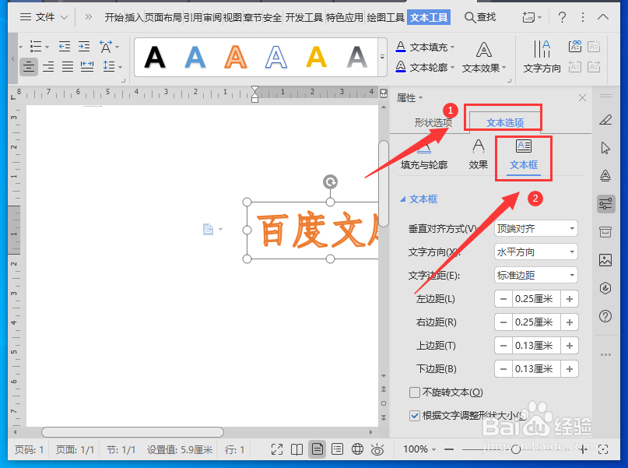628x468 pixels.
Task: Click the pen style sidebar icon
Action: click(605, 120)
